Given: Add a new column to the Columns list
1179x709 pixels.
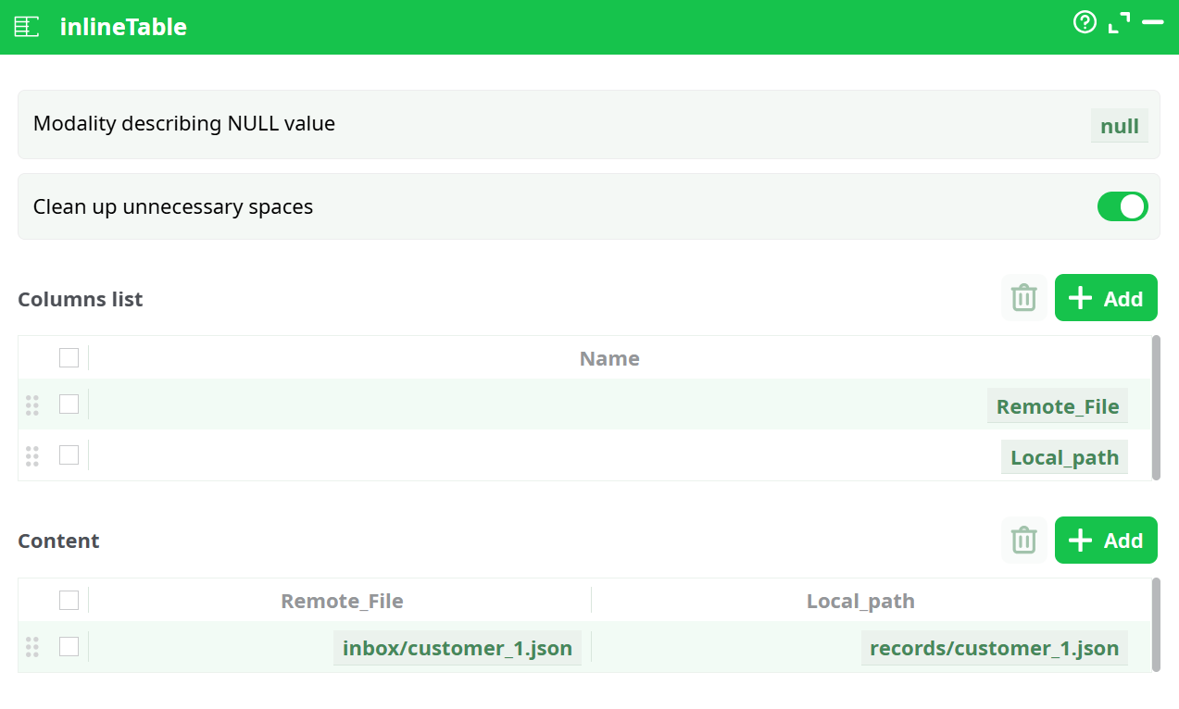Looking at the screenshot, I should coord(1106,297).
